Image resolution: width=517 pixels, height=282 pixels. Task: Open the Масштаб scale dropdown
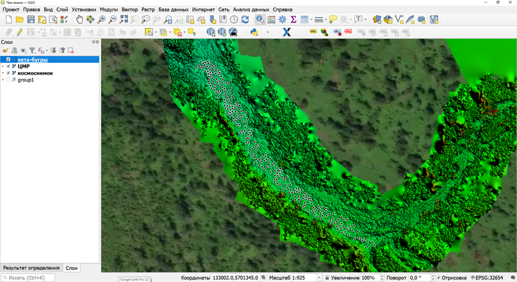click(320, 278)
